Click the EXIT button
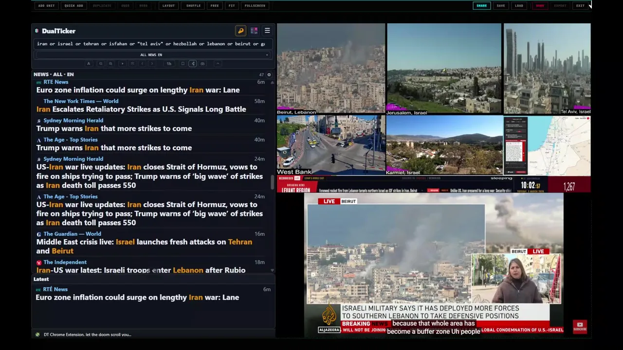 click(580, 6)
